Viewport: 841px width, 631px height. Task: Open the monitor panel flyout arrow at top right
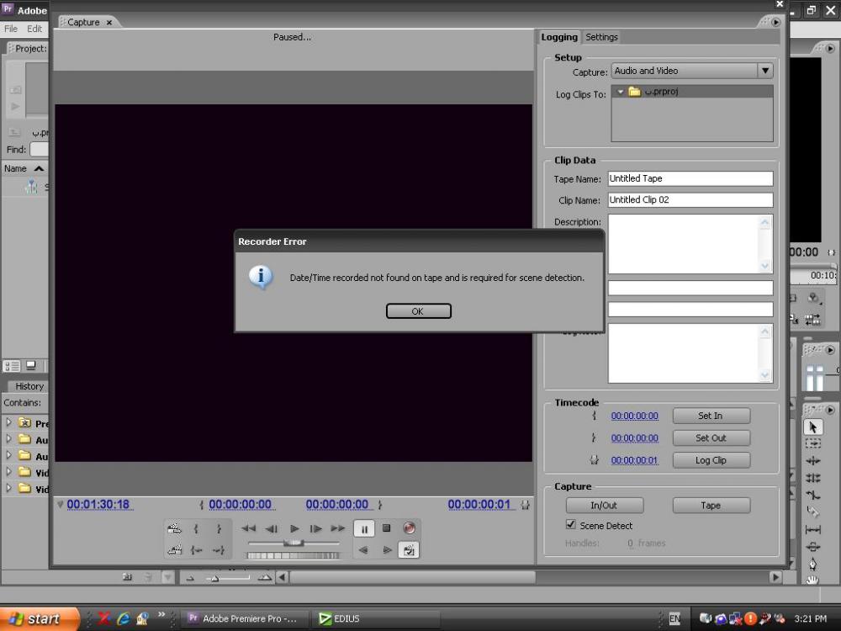click(830, 48)
